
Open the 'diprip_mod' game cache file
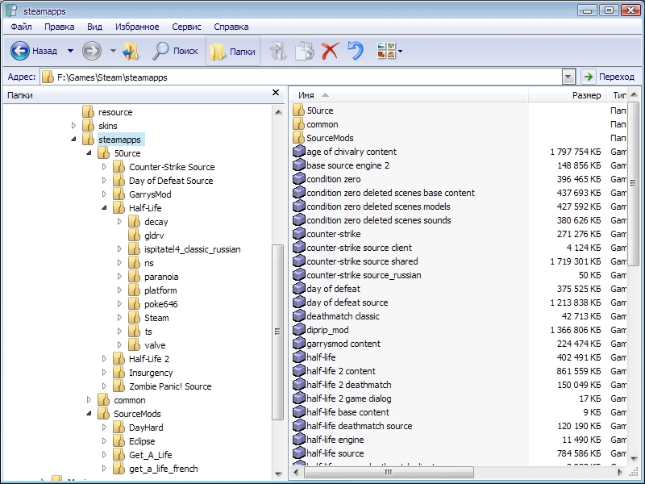pos(327,330)
